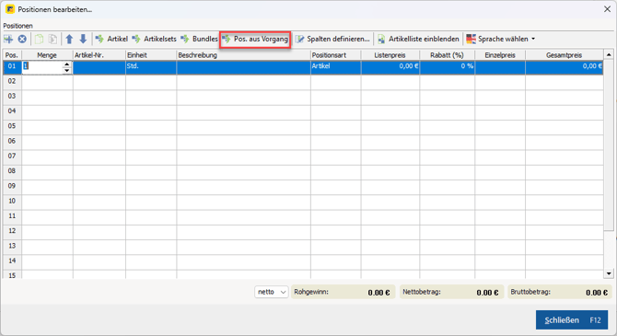This screenshot has width=617, height=336.
Task: Click the Beschreibung column header
Action: point(243,55)
